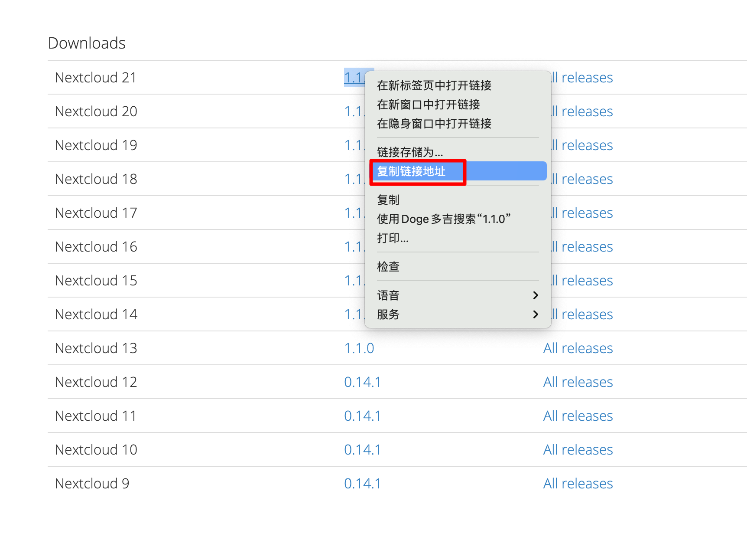Click the version link in the Nextcloud 14 row
The image size is (747, 550).
pyautogui.click(x=354, y=314)
